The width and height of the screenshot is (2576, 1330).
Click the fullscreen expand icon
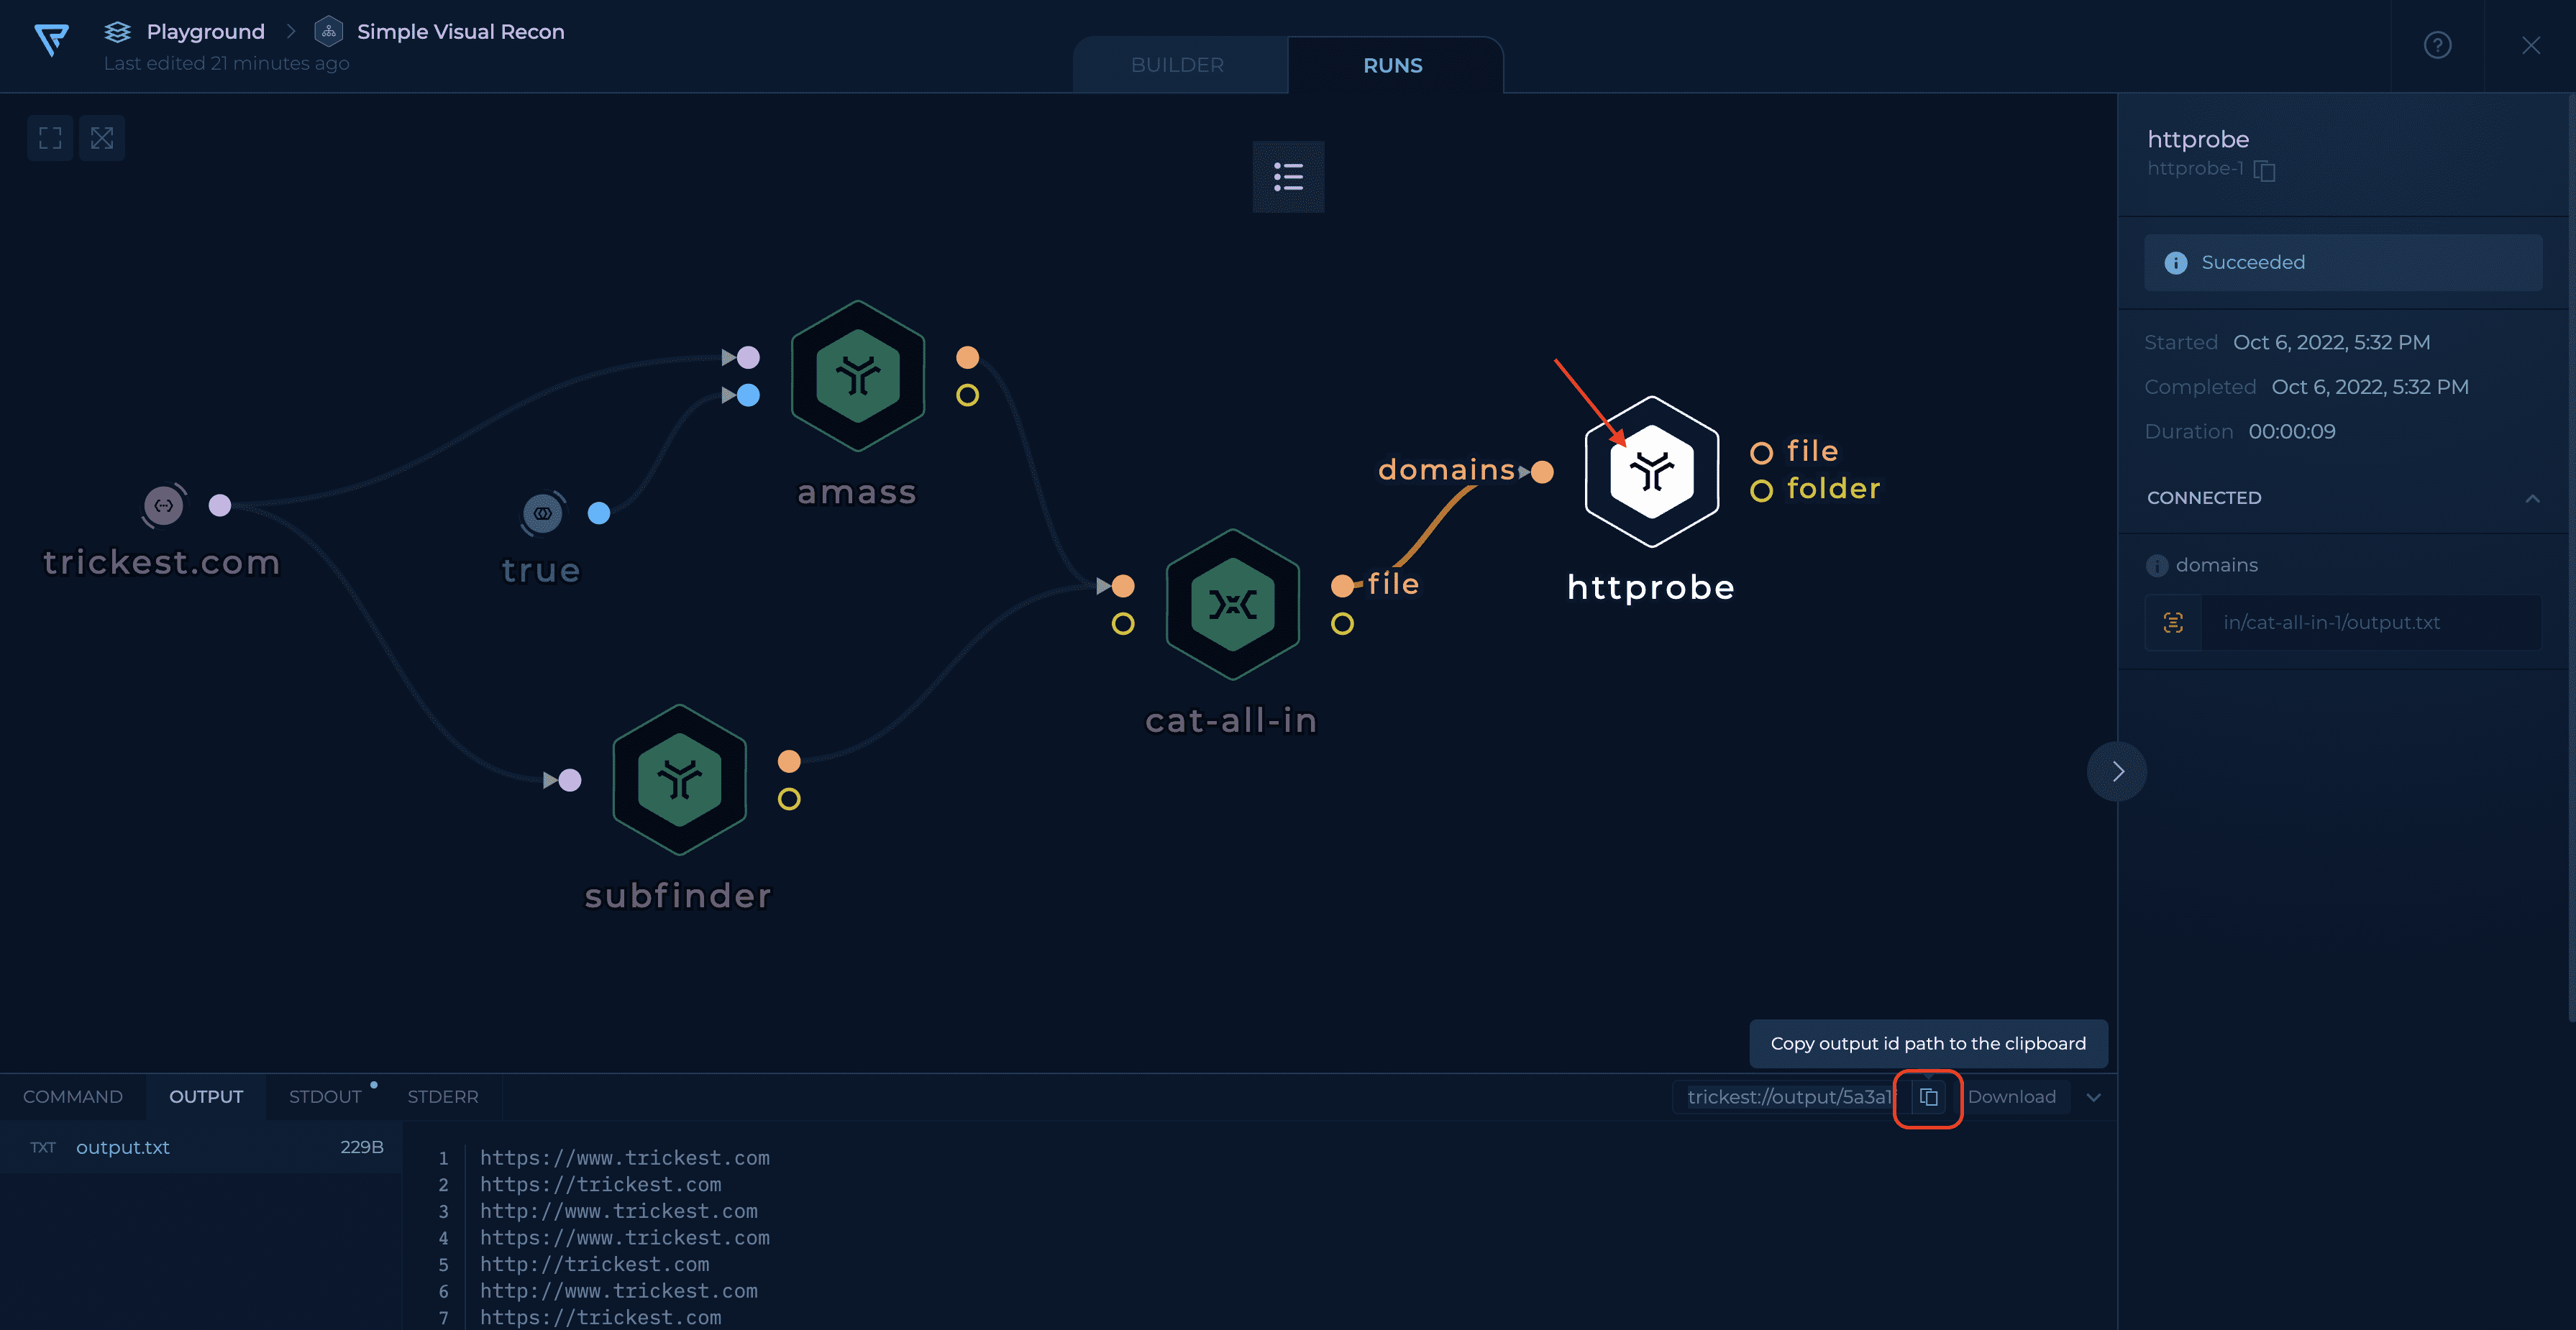tap(102, 138)
